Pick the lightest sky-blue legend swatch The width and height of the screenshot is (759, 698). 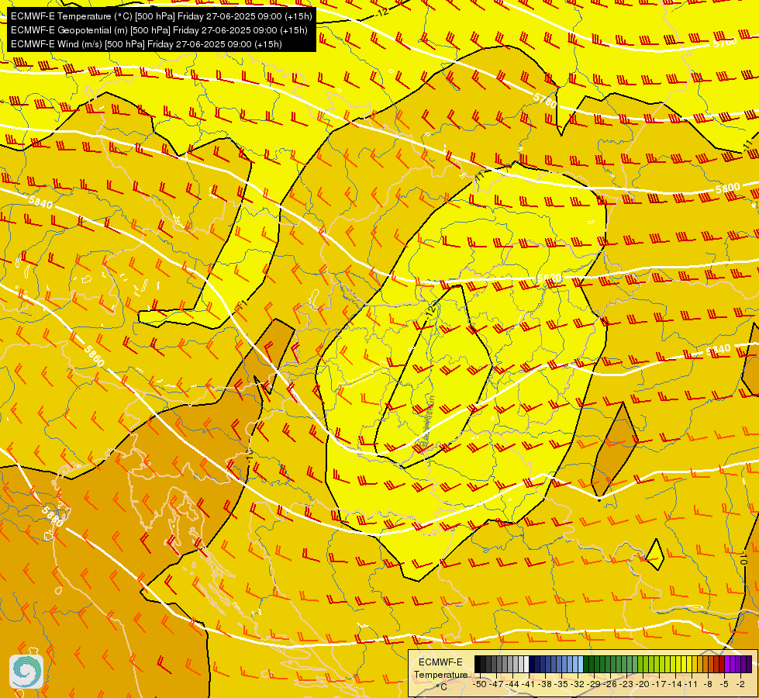[x=581, y=664]
